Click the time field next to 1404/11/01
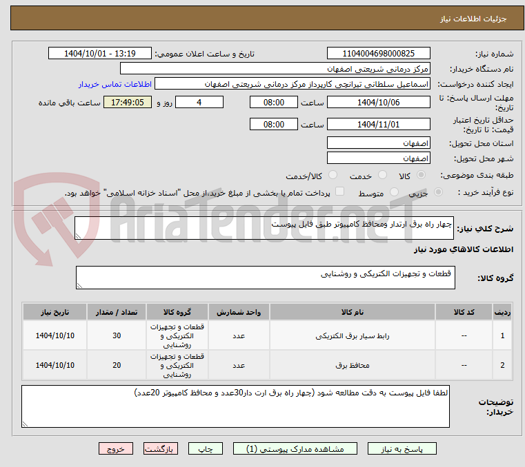 (274, 125)
